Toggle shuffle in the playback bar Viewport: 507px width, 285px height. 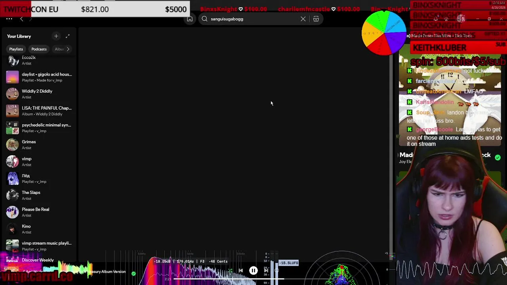[230, 271]
